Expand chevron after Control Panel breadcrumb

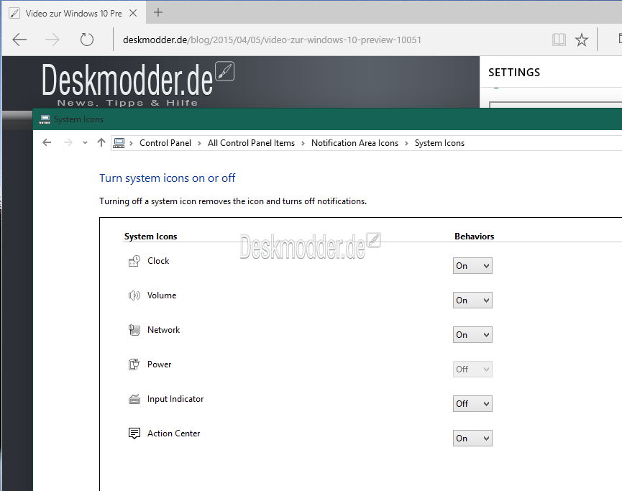pyautogui.click(x=199, y=143)
